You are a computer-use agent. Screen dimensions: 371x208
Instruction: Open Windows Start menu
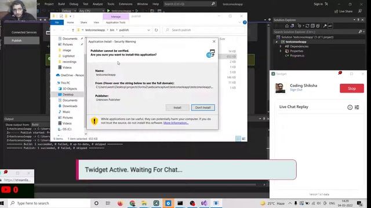(2, 203)
